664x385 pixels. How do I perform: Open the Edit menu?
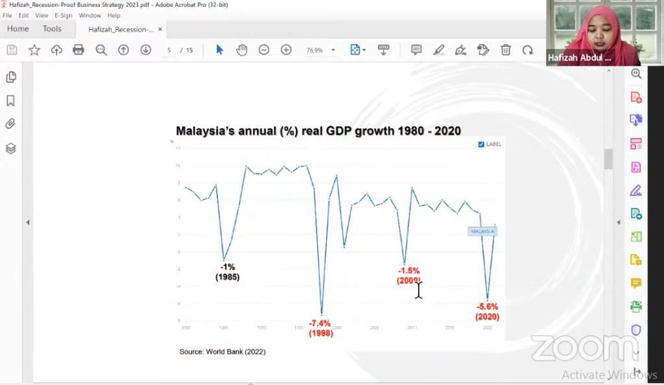pos(24,15)
